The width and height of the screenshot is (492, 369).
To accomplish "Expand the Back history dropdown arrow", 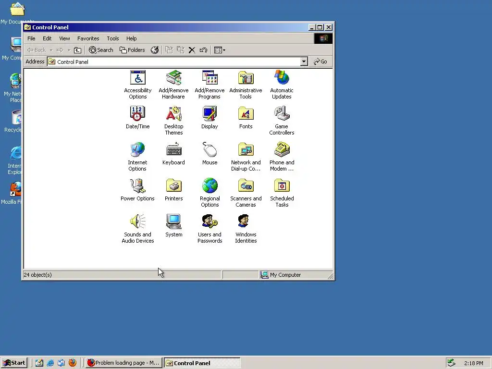I will pos(51,50).
